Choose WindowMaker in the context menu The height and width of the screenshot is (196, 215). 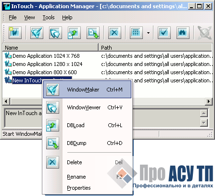(x=88, y=90)
